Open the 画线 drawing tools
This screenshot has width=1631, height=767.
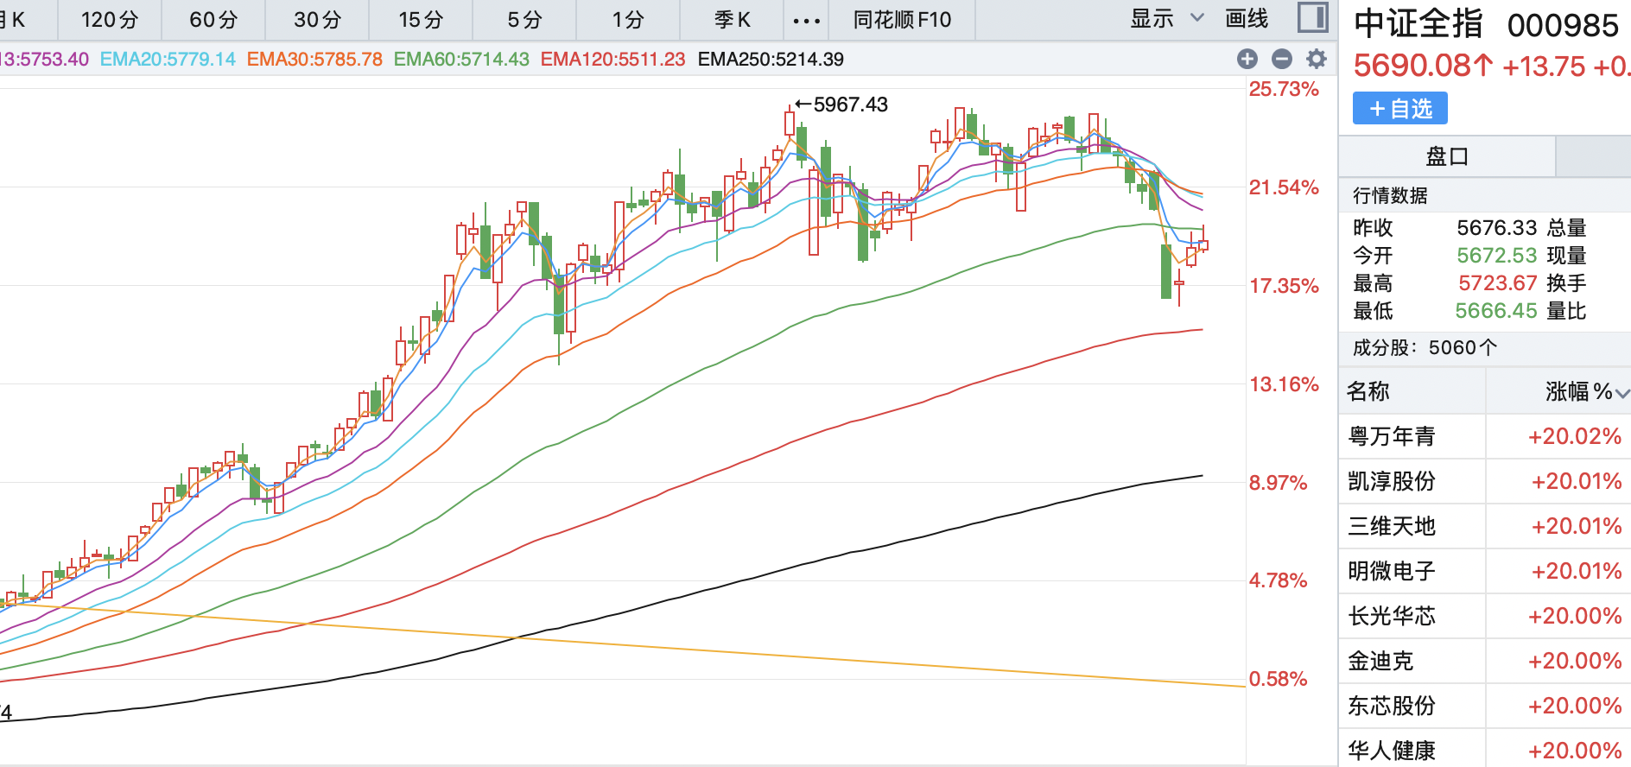click(x=1247, y=19)
